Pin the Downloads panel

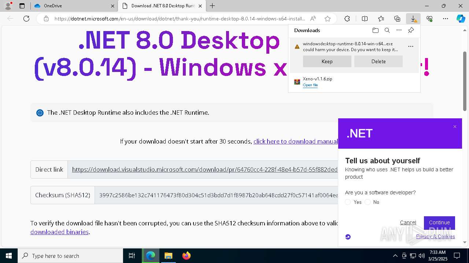411,30
